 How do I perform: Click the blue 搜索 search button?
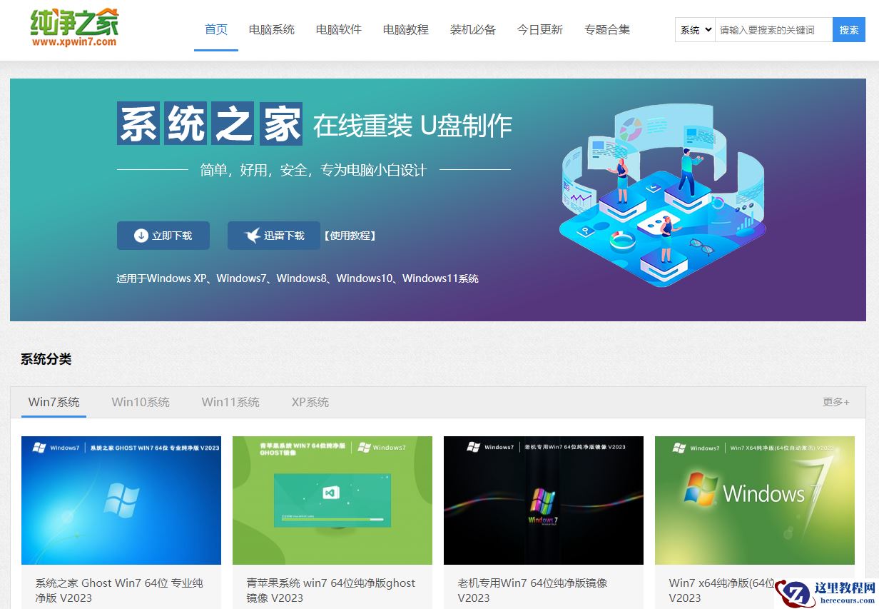pos(848,30)
